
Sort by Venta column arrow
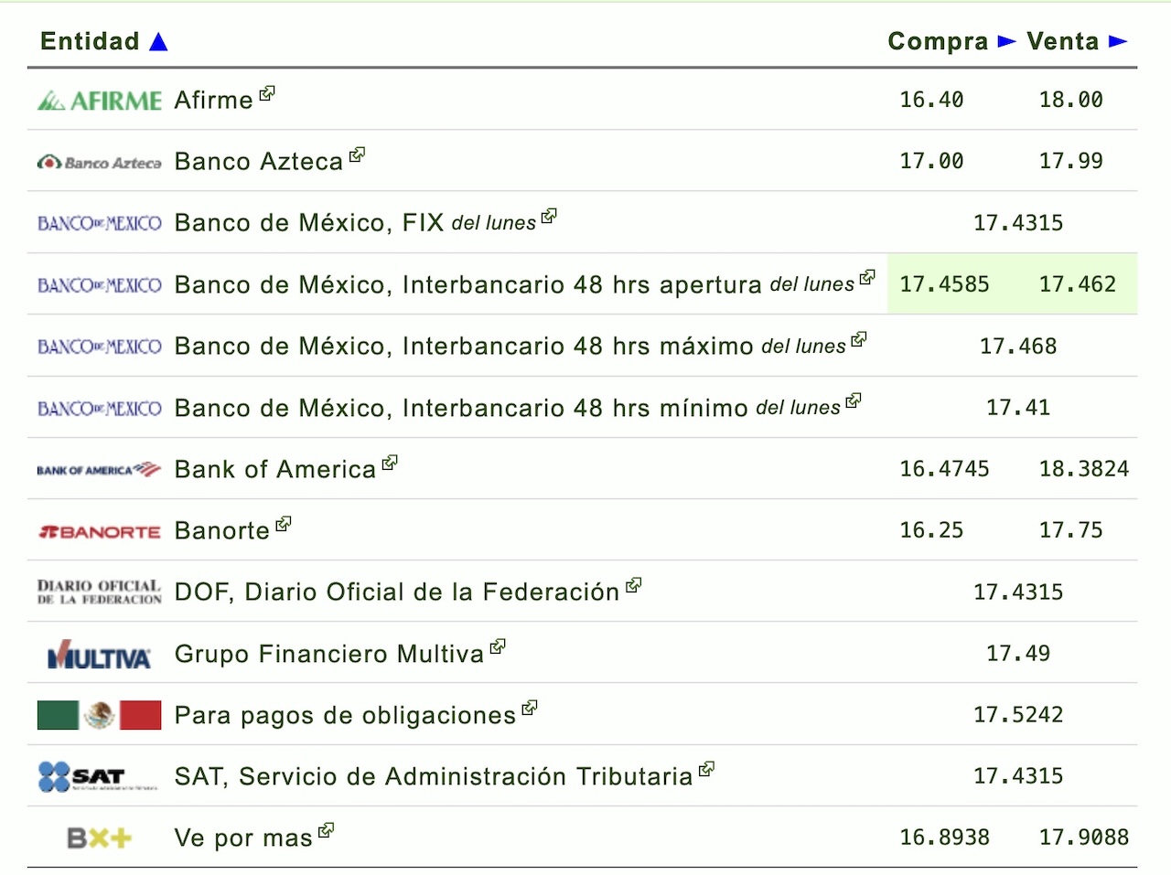click(x=1118, y=41)
